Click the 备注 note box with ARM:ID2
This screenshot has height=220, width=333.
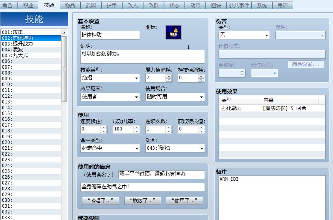[272, 198]
